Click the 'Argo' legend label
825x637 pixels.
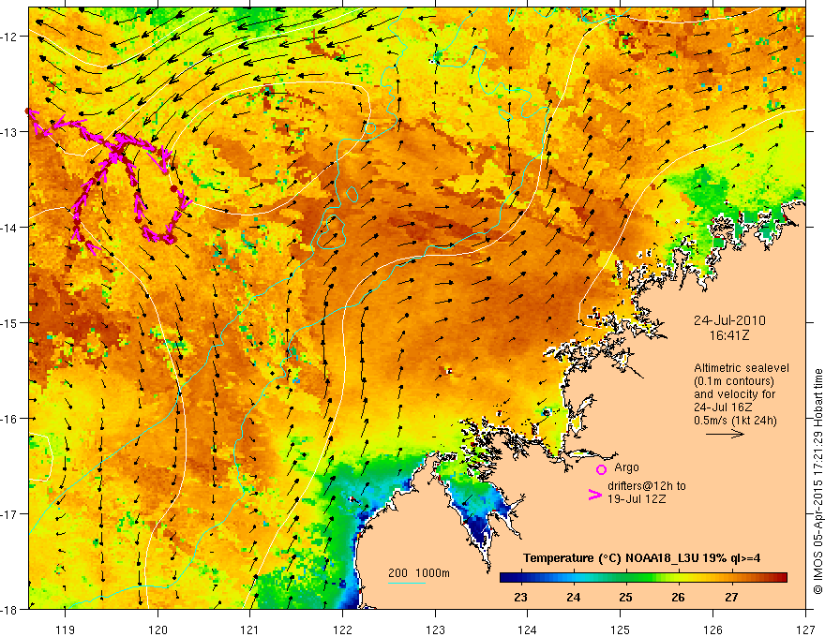(626, 467)
